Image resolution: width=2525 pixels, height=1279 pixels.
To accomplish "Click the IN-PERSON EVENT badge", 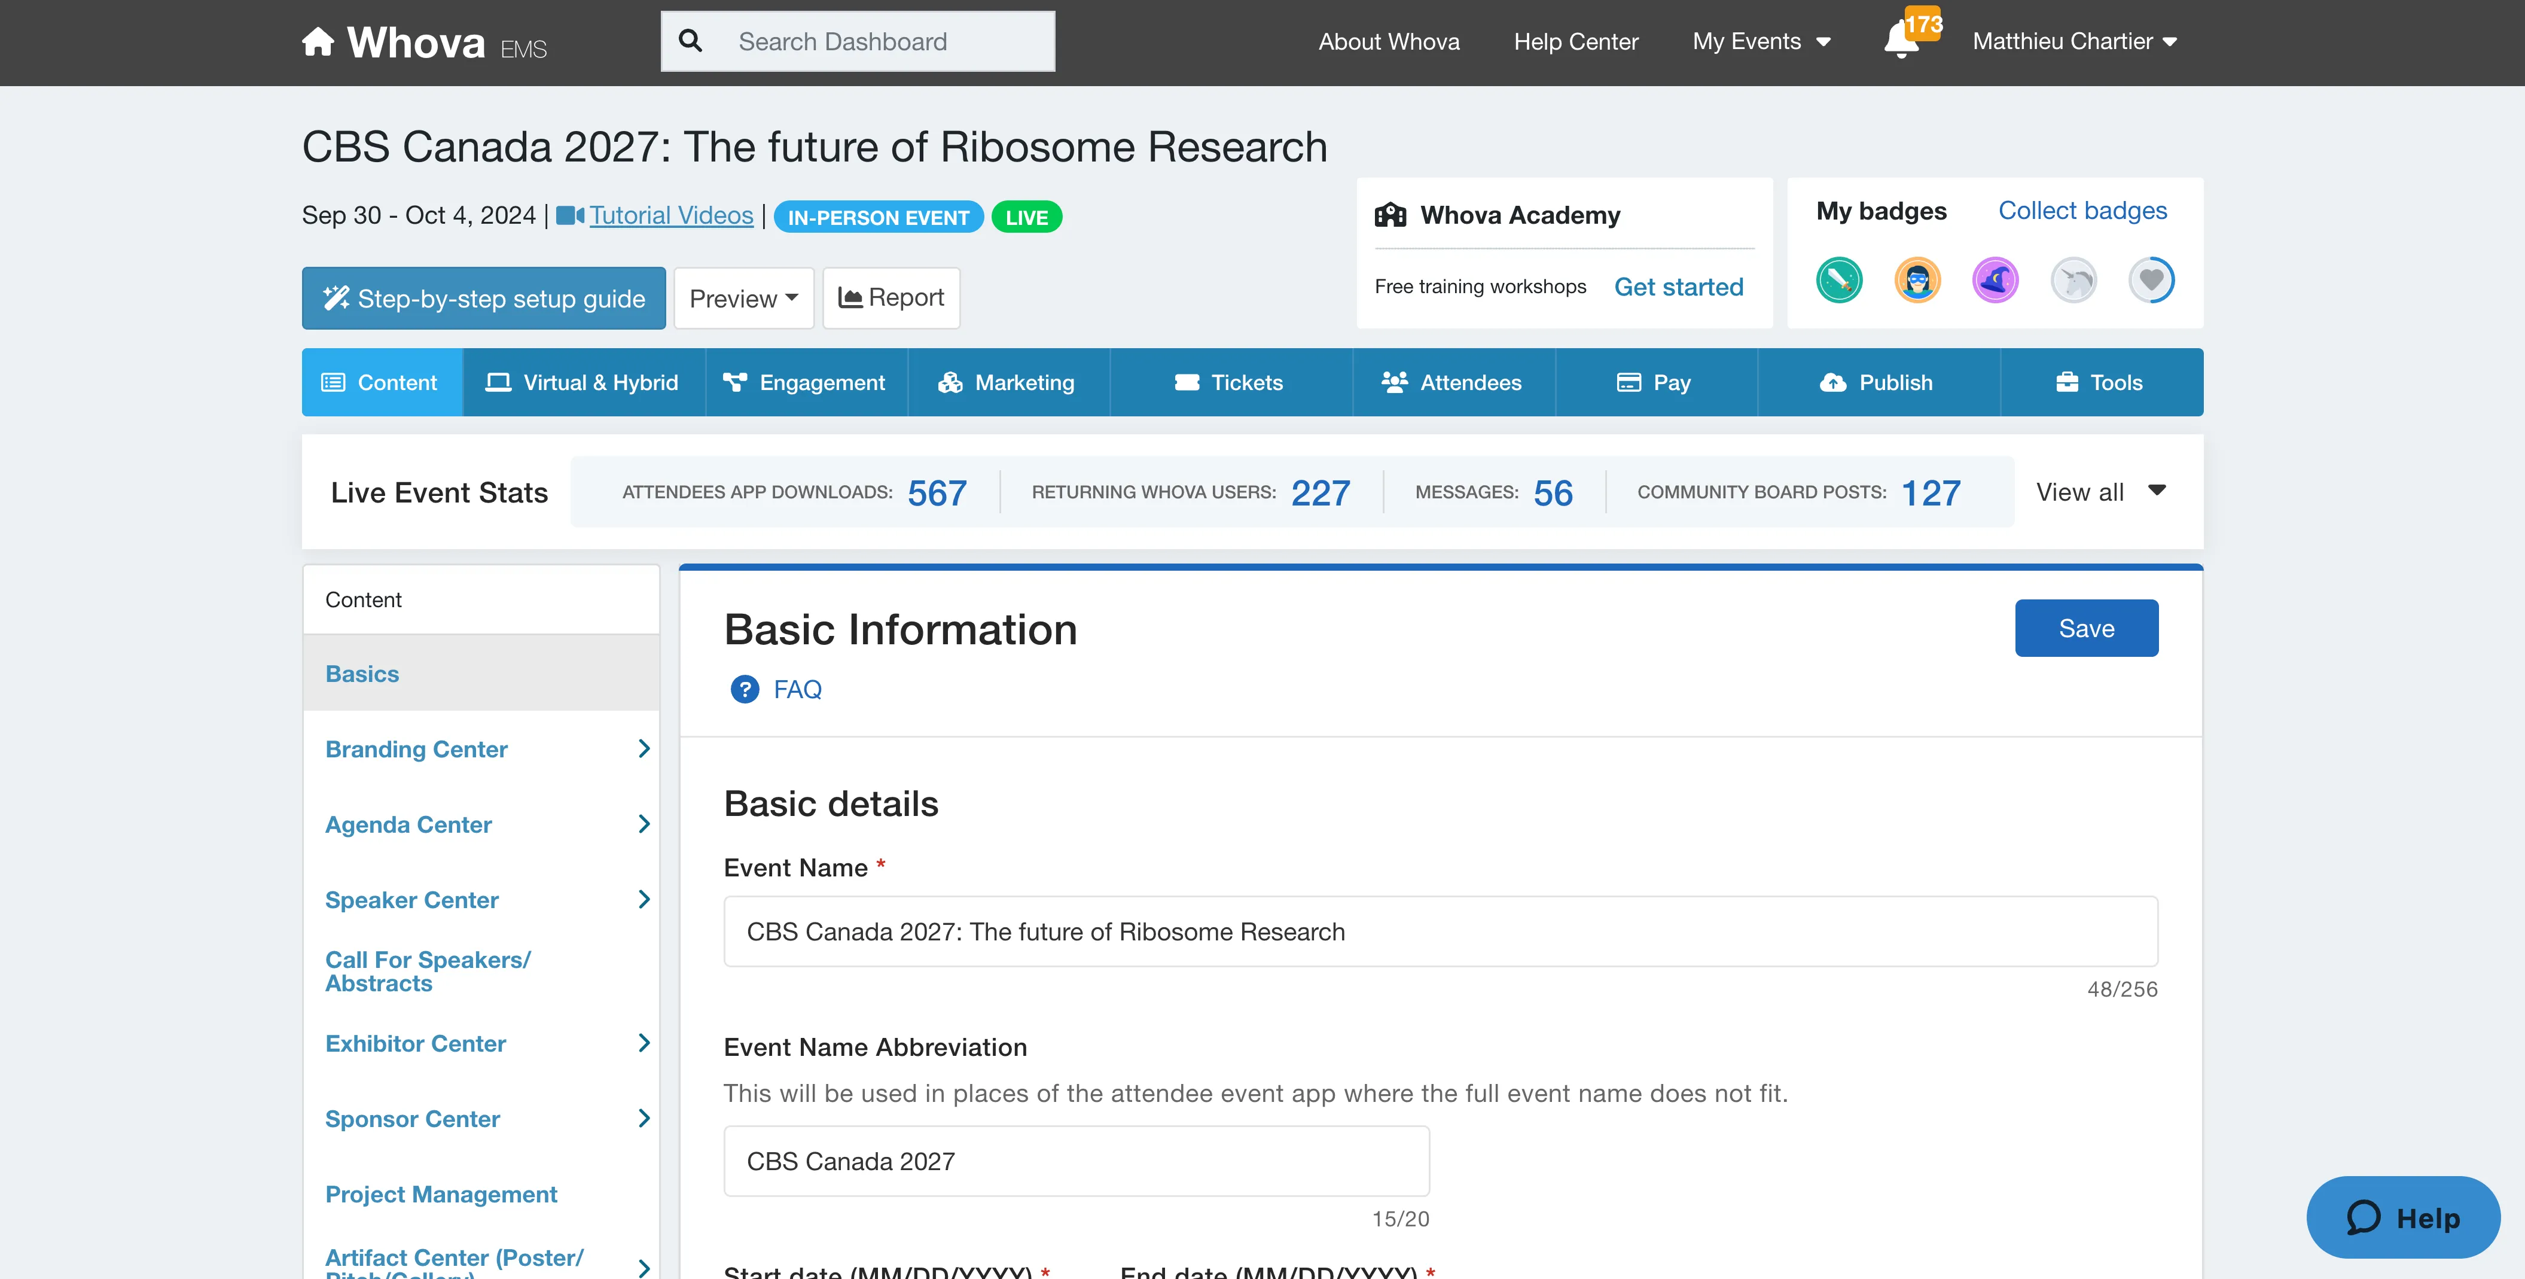I will (879, 217).
